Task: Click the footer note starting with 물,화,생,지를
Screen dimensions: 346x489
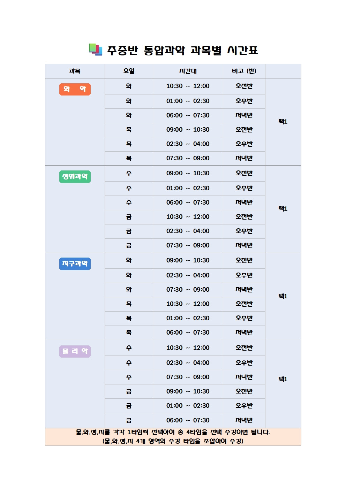Action: (x=173, y=432)
